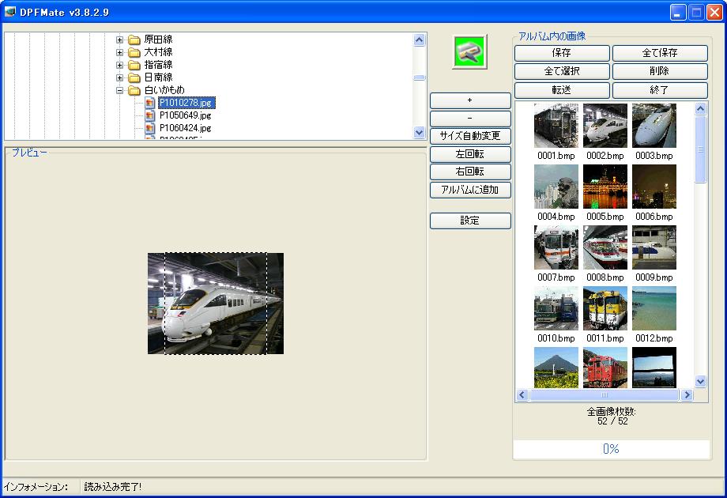Expand the 原田線 folder node
727x498 pixels.
tap(119, 40)
